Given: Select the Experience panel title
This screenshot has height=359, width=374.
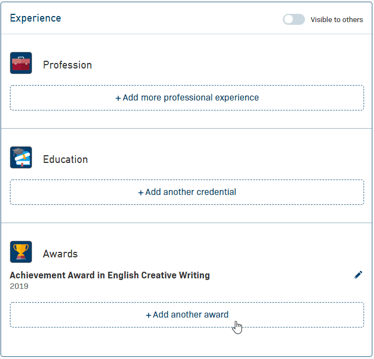Looking at the screenshot, I should pos(35,18).
